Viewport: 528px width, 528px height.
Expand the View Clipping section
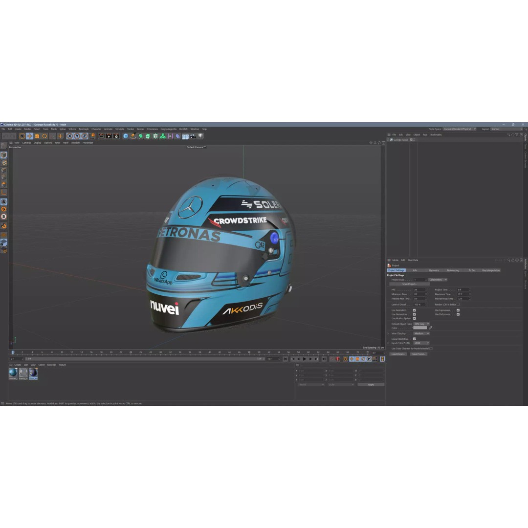tap(388, 333)
